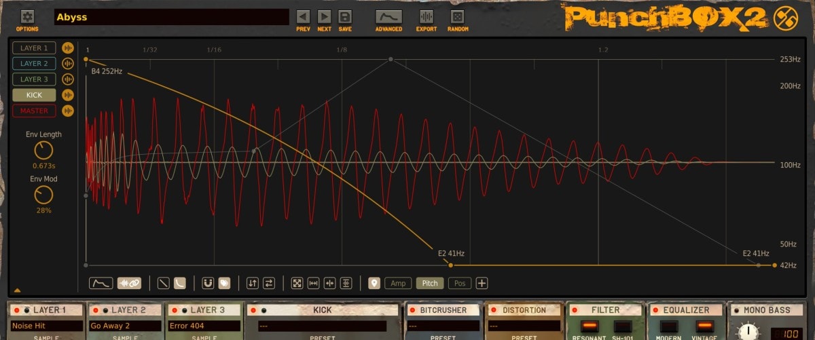The height and width of the screenshot is (340, 815).
Task: Select the Pitch envelope tab
Action: pos(430,283)
